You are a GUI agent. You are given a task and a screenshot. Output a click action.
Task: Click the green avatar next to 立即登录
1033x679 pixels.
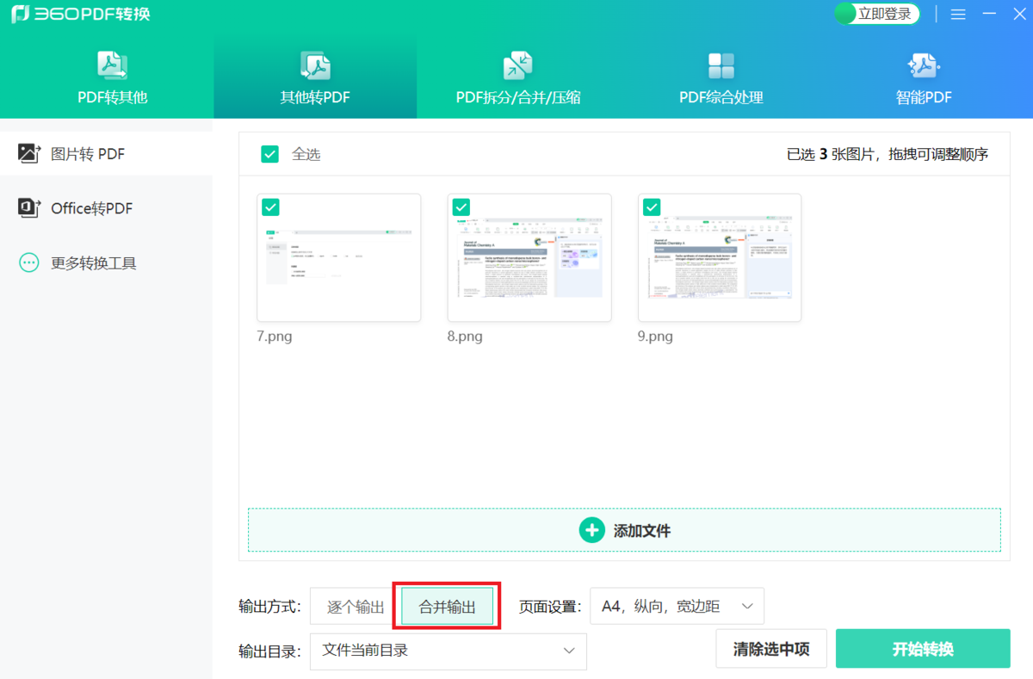point(845,14)
